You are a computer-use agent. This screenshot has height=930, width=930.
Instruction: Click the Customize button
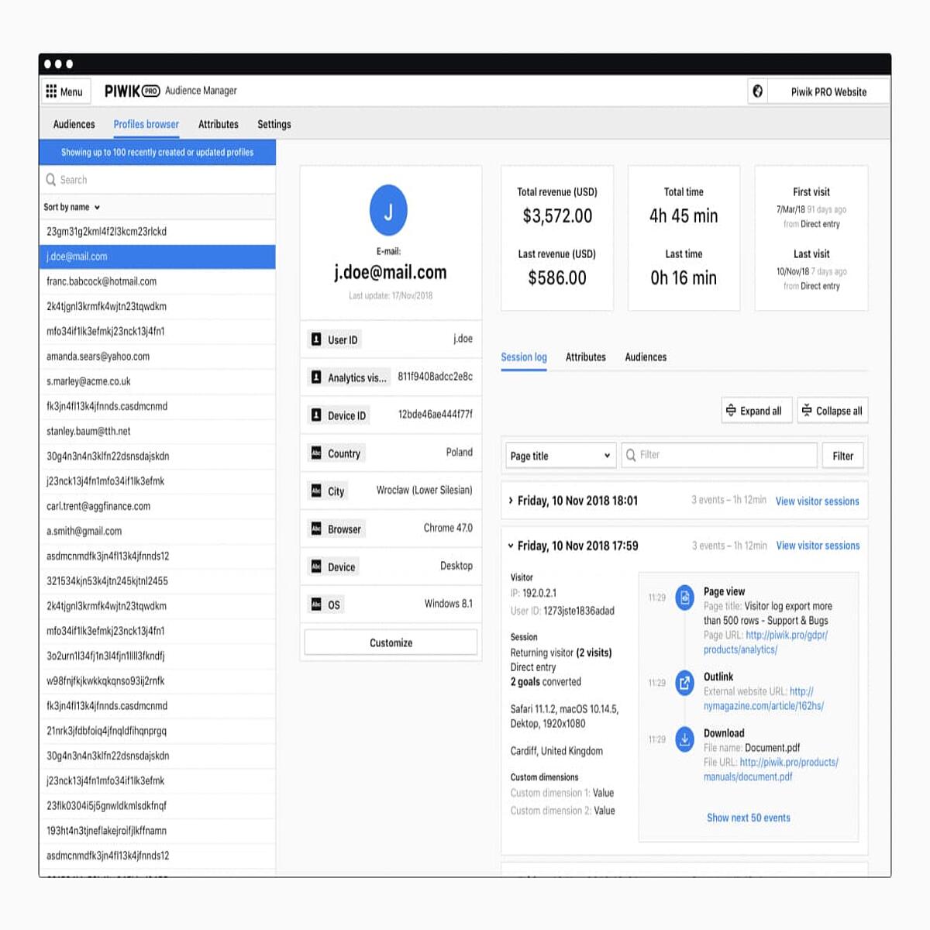click(391, 642)
